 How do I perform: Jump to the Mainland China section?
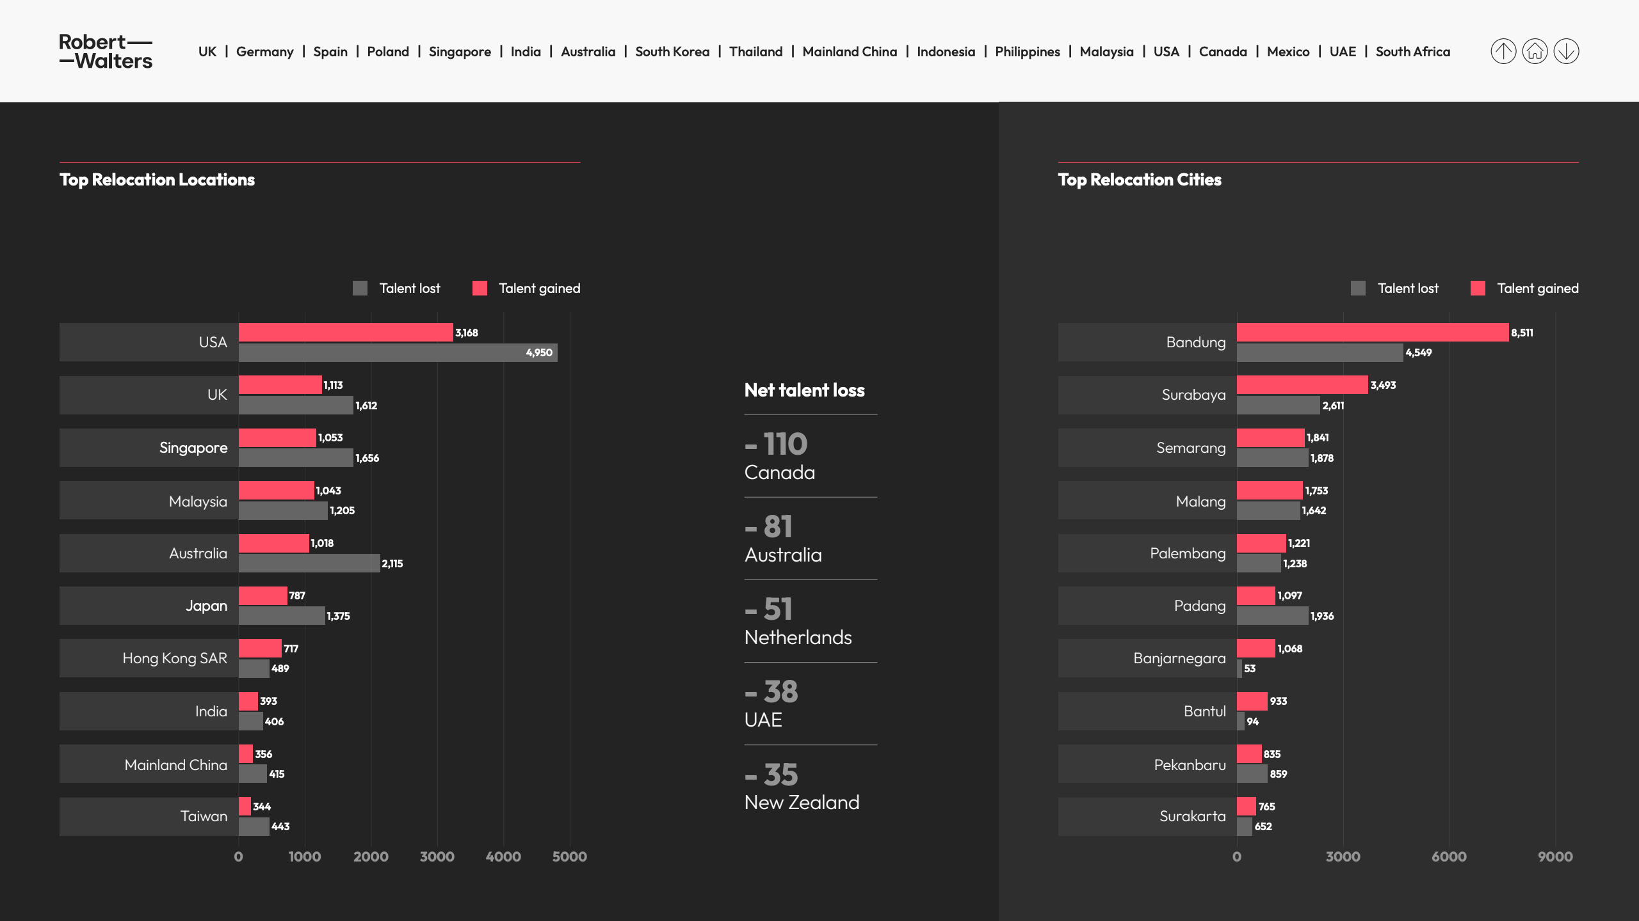click(x=850, y=52)
